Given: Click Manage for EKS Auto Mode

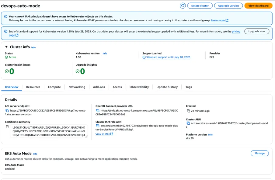Looking at the screenshot, I should (x=259, y=153).
